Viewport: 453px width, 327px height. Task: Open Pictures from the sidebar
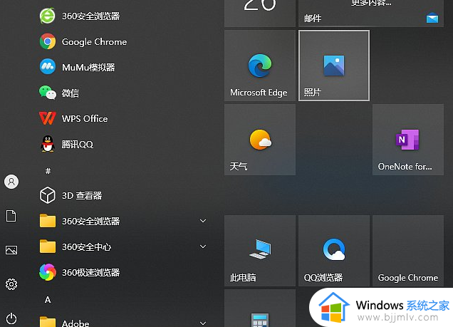[x=11, y=250]
